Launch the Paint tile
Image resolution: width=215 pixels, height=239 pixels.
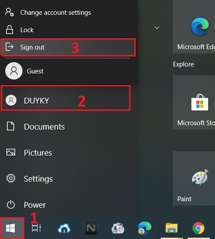(x=194, y=178)
